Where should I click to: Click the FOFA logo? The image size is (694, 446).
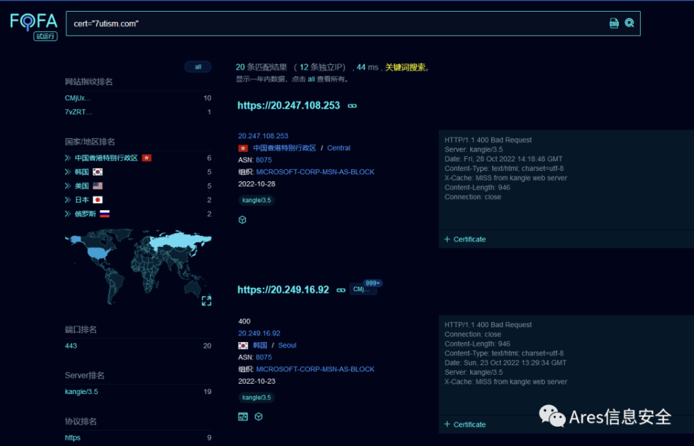34,22
